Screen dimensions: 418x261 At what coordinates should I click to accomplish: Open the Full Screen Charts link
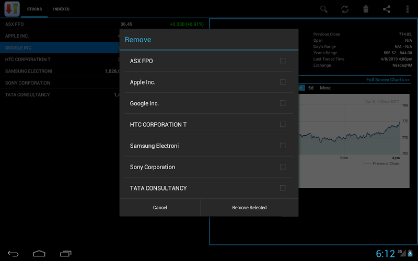(x=388, y=80)
